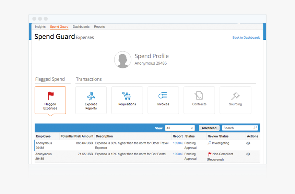The image size is (295, 194).
Task: Go to the Dashboards tab
Action: coord(81,27)
